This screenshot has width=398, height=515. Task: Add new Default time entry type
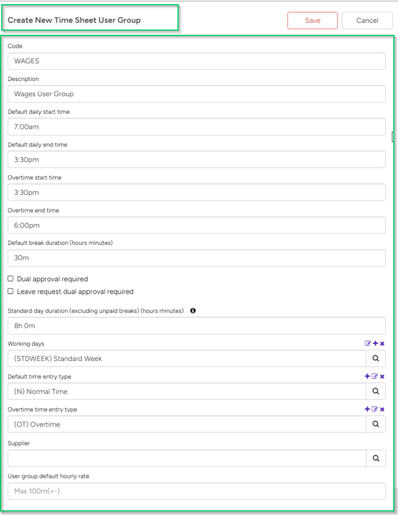click(x=367, y=376)
